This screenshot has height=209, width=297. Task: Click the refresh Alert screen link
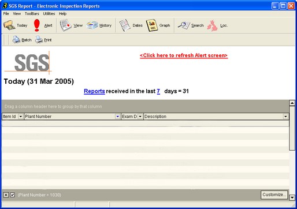184,55
